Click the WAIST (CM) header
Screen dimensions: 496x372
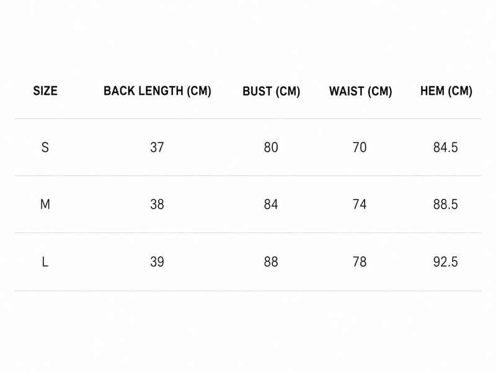360,91
